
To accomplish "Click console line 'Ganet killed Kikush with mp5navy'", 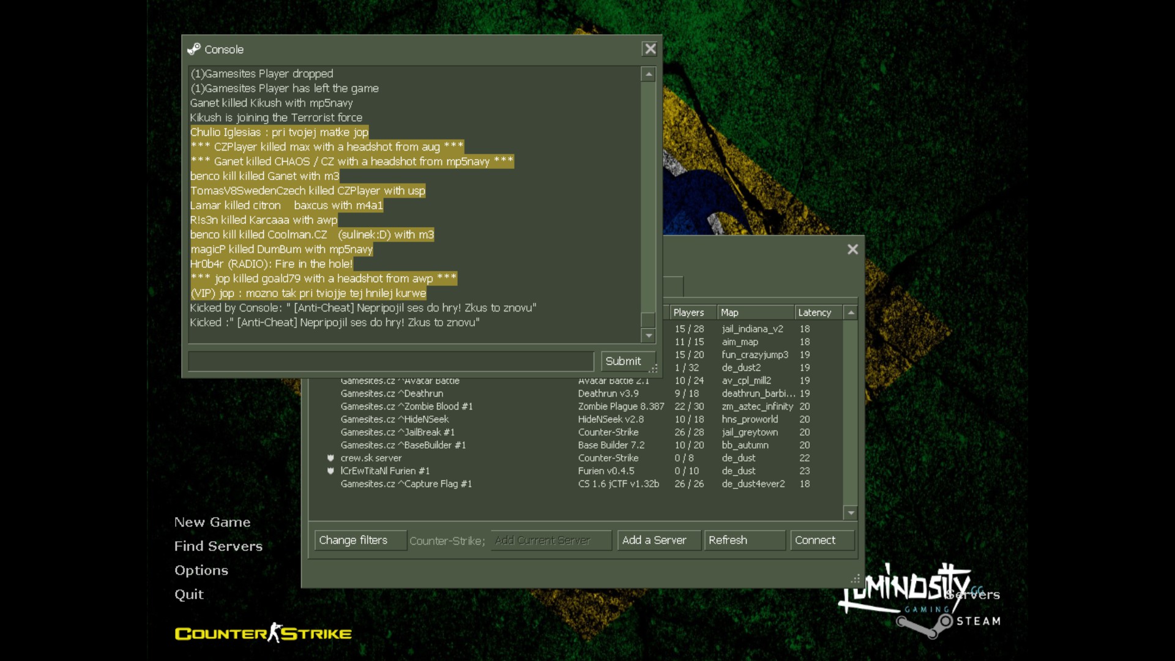I will [271, 103].
